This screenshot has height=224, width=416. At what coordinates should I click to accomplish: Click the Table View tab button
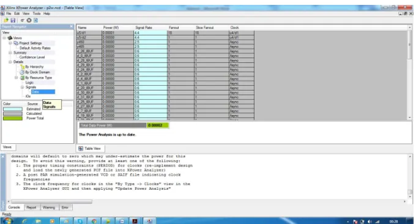pyautogui.click(x=90, y=149)
